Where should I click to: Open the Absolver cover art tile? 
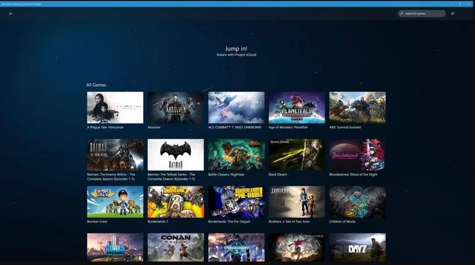point(176,107)
